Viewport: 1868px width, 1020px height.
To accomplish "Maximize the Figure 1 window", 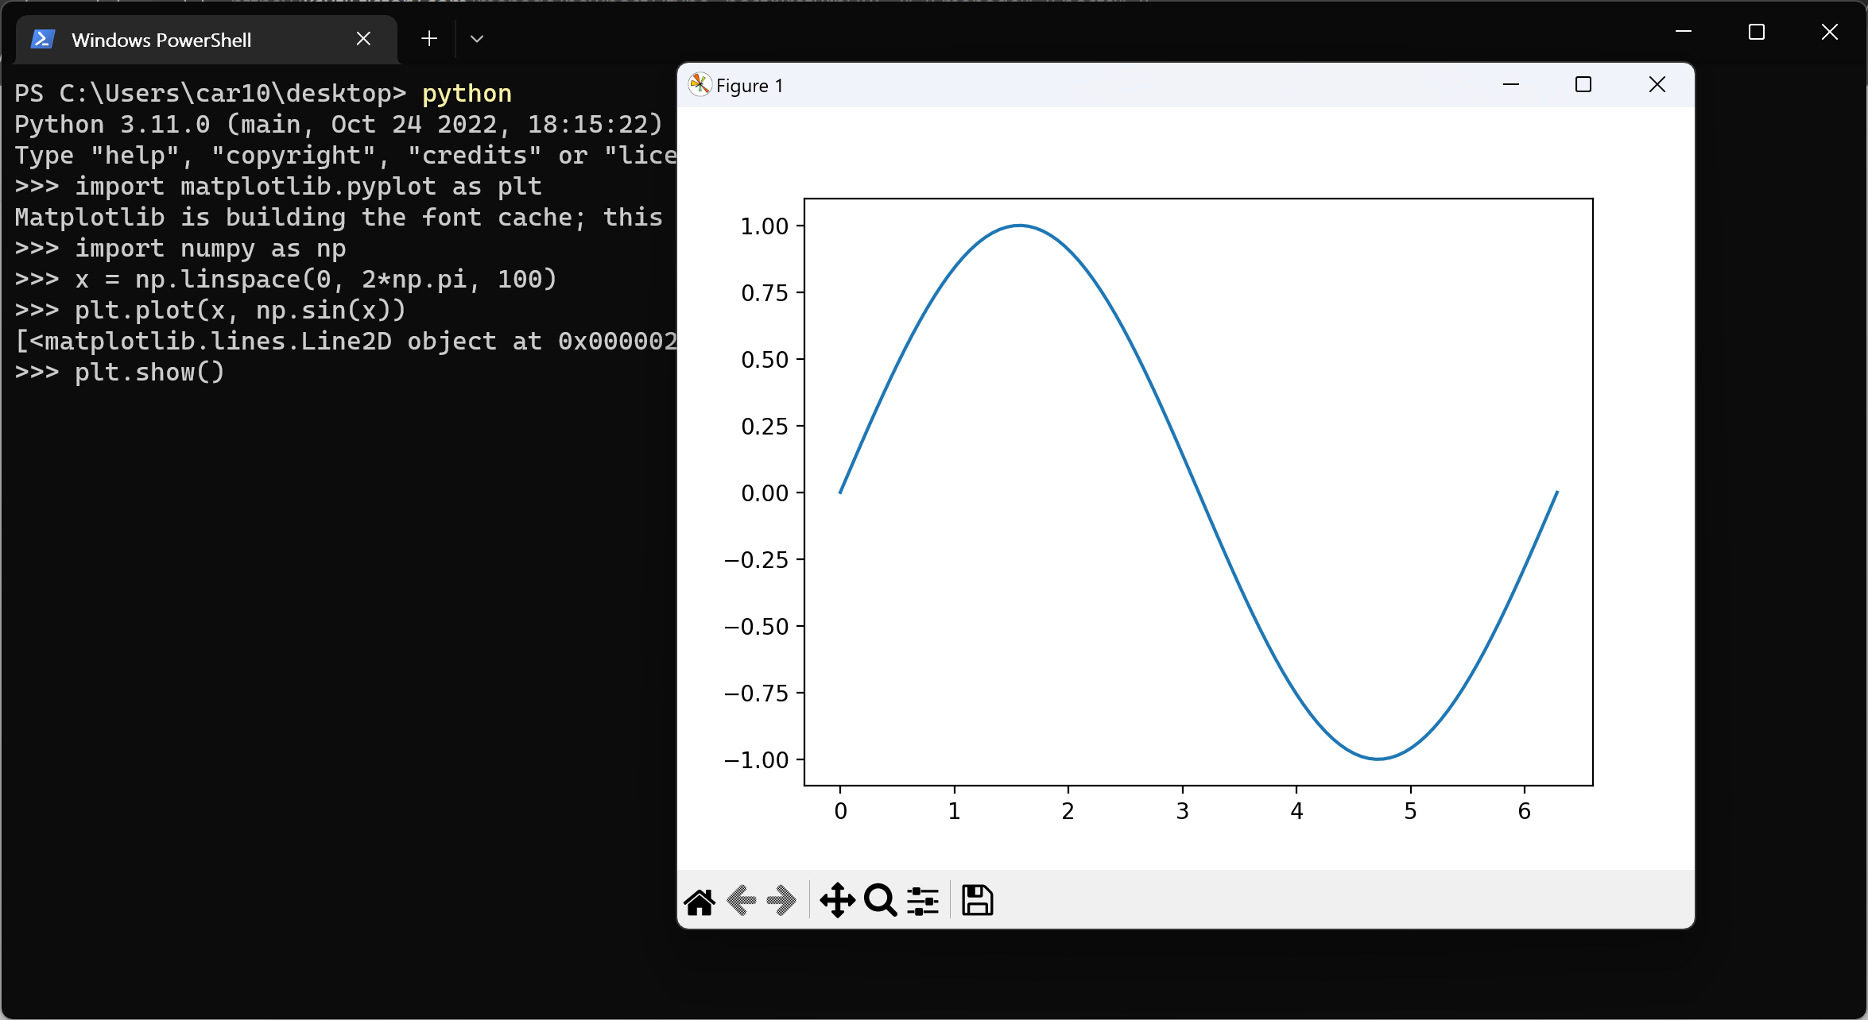I will (x=1583, y=85).
